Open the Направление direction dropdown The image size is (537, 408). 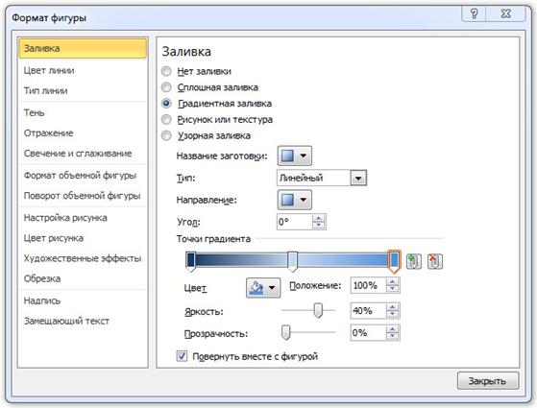[295, 200]
